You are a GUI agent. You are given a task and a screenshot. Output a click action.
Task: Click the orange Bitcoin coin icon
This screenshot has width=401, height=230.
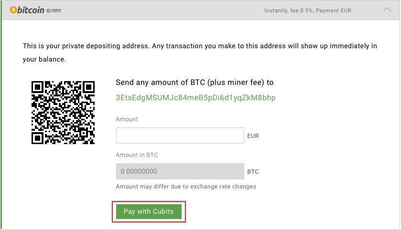point(13,10)
